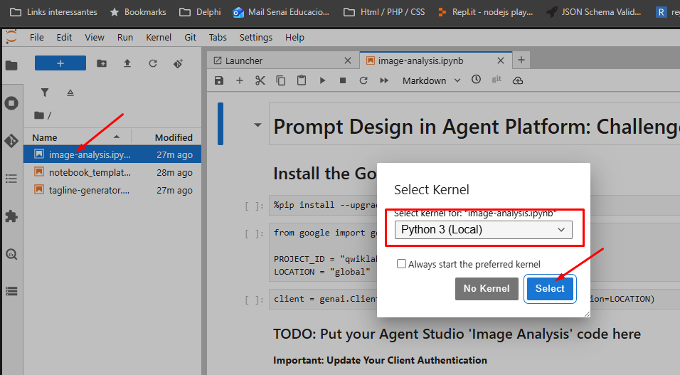
Task: Copy the selected cell
Action: (x=281, y=80)
